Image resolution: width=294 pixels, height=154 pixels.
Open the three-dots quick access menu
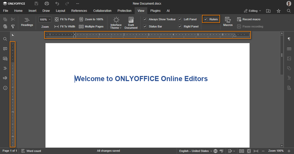click(x=78, y=4)
